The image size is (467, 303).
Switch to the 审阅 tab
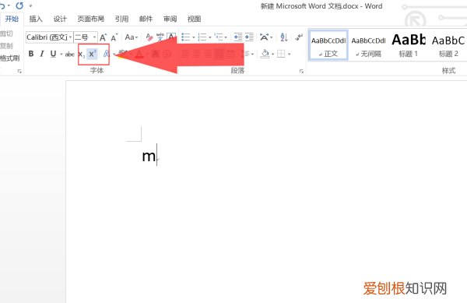170,19
